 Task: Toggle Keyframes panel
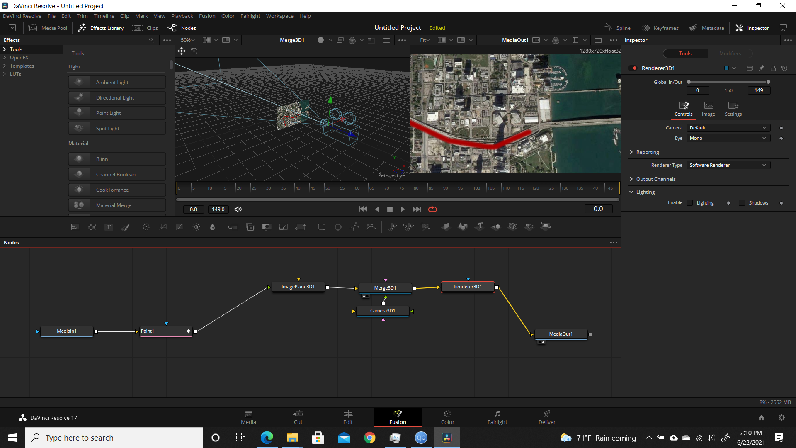tap(660, 28)
